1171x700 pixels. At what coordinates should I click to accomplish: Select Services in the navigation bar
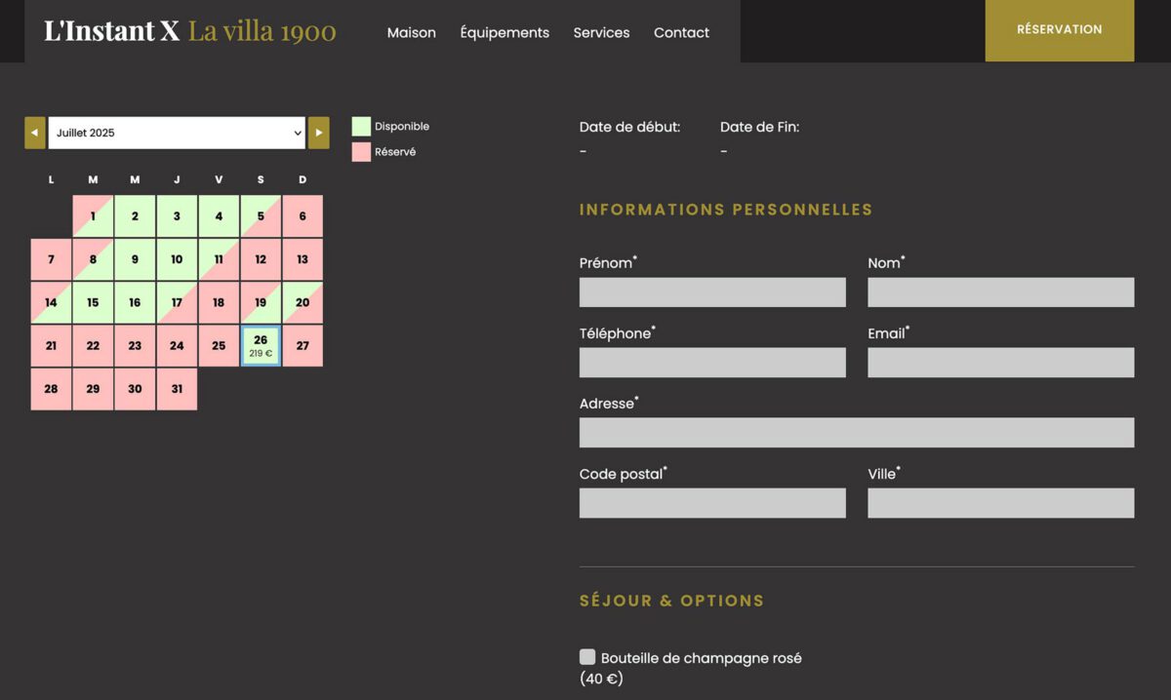(601, 32)
